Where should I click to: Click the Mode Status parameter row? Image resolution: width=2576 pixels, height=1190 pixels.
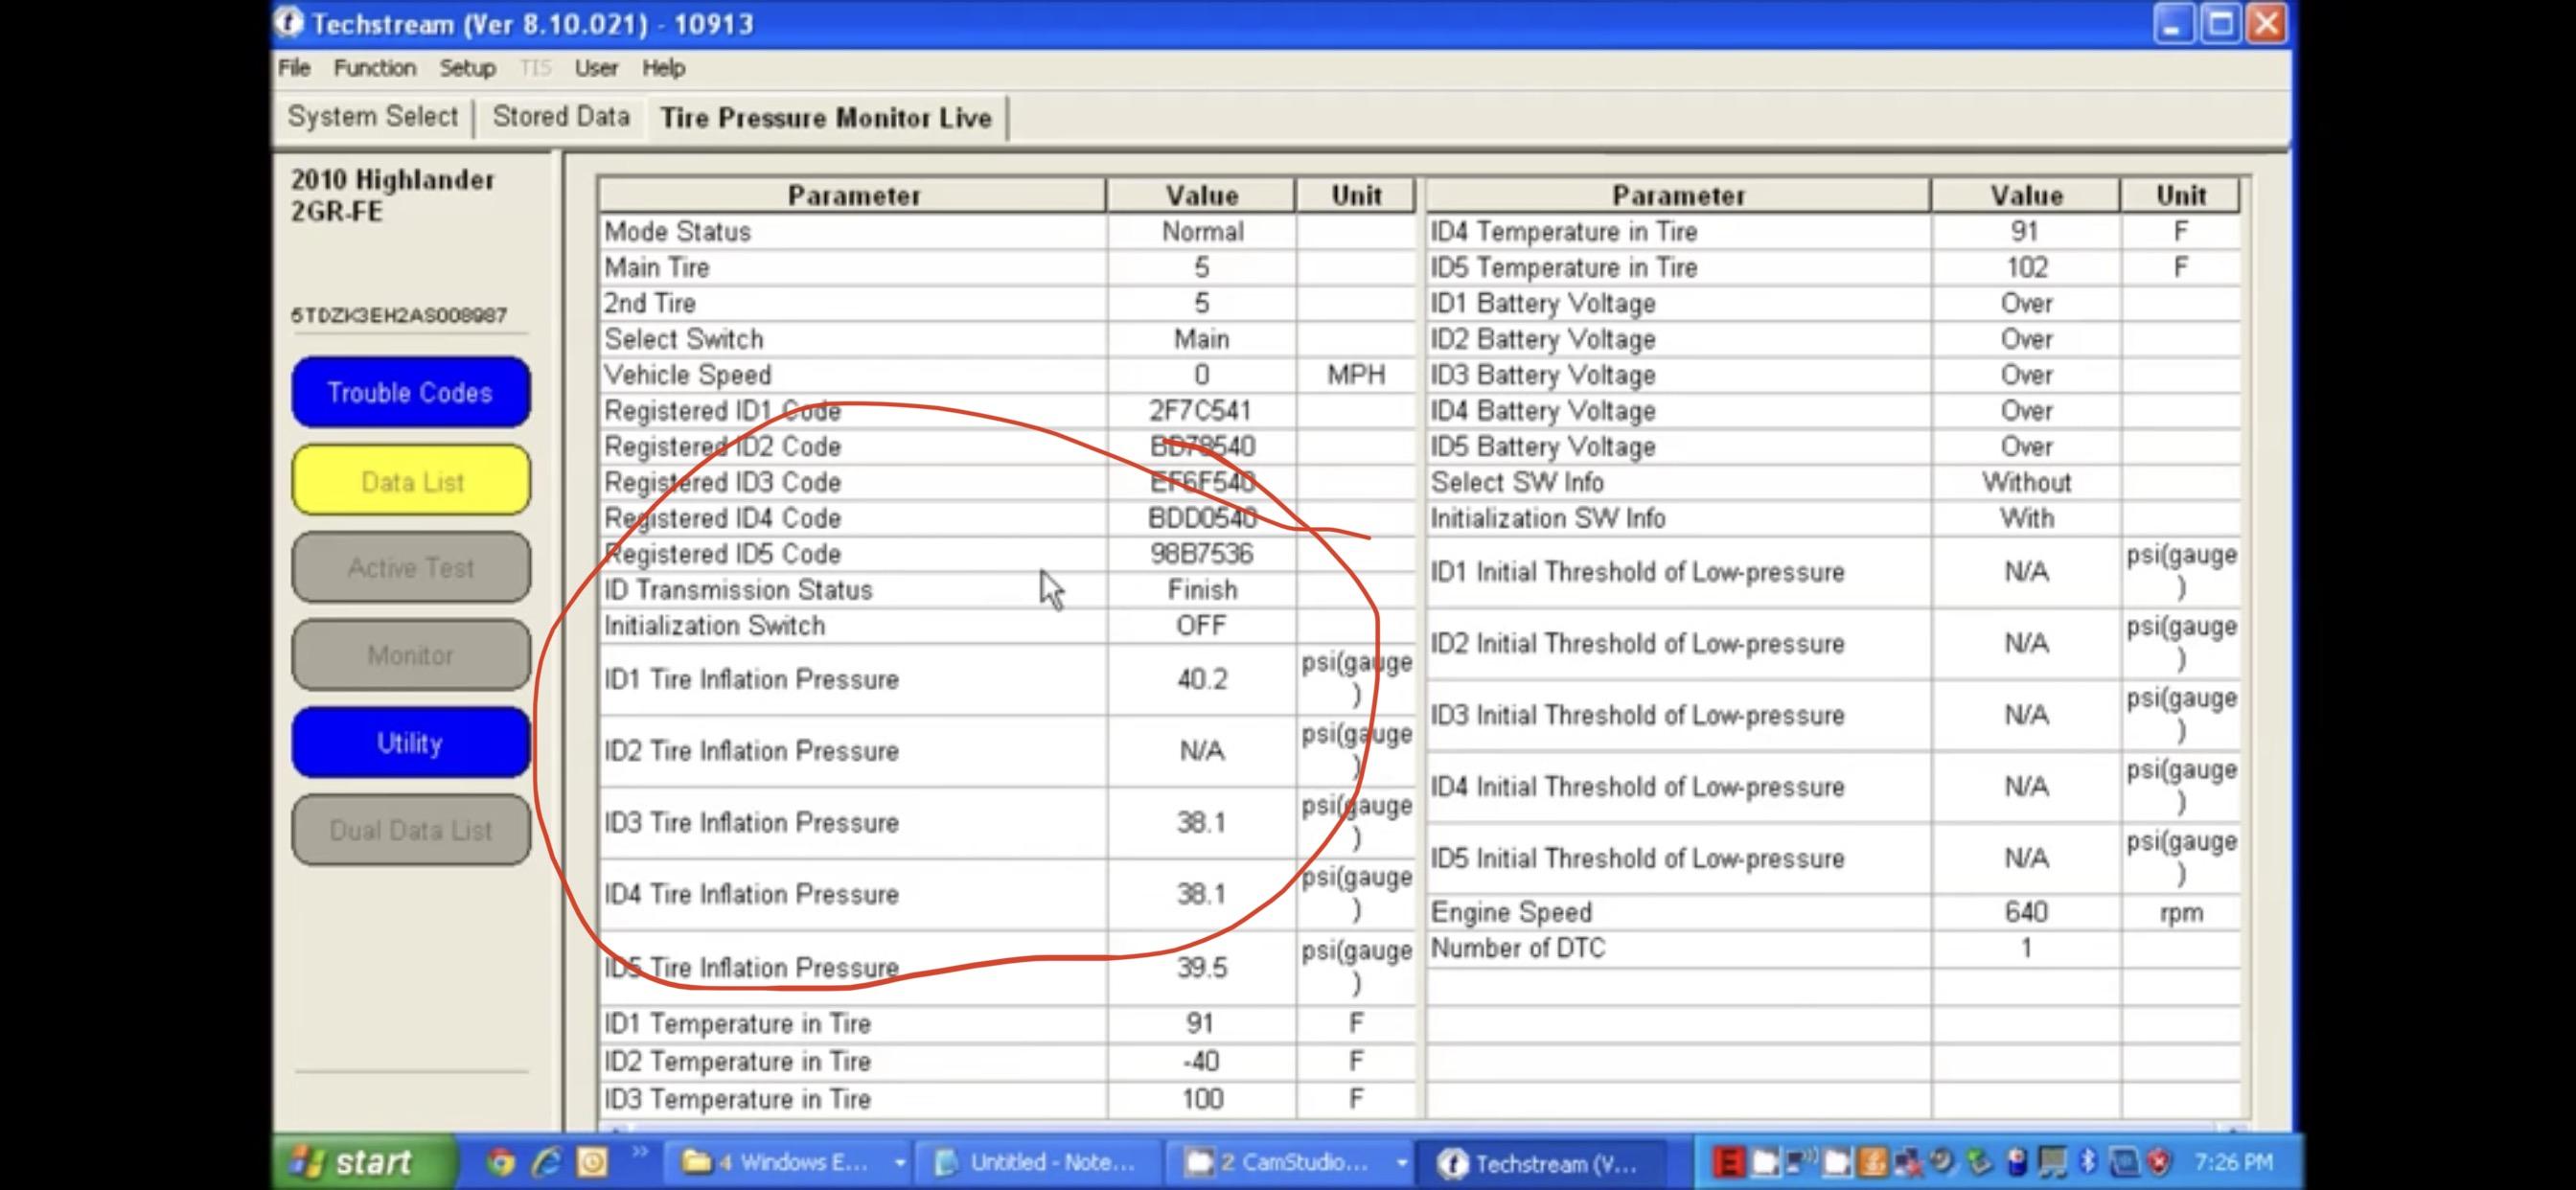(x=1007, y=231)
